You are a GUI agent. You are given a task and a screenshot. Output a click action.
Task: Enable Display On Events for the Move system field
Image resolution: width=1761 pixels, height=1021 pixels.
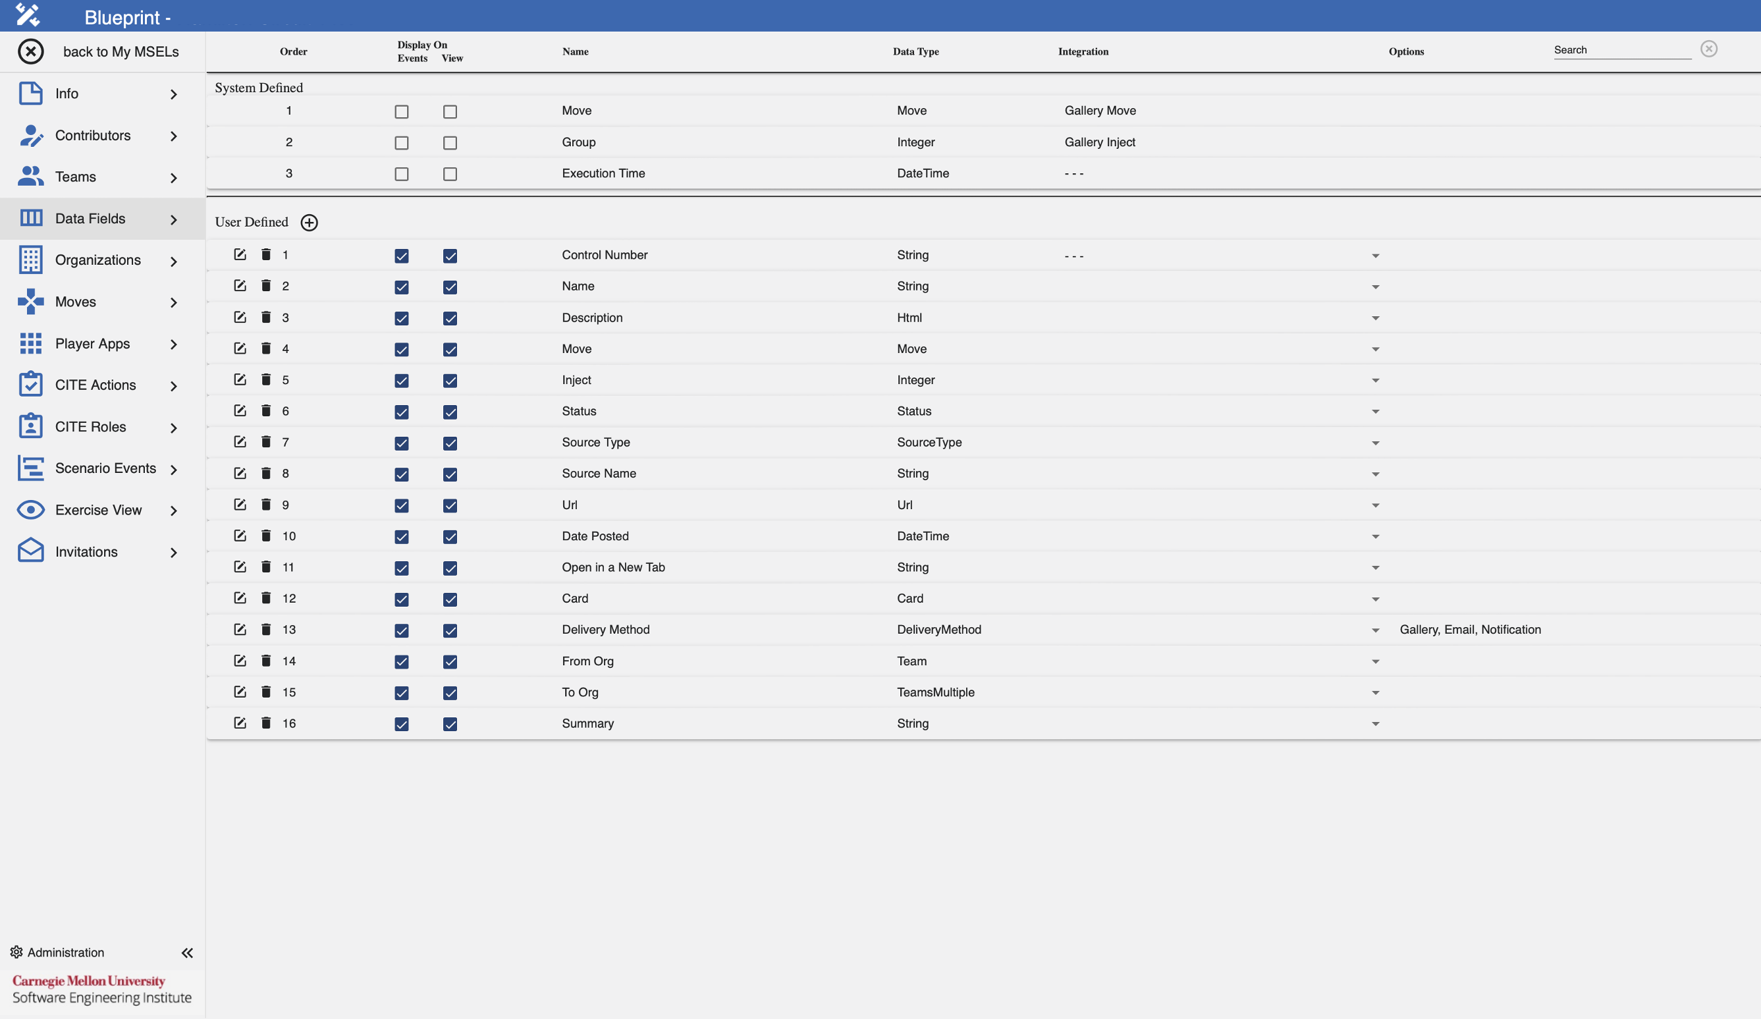click(401, 111)
